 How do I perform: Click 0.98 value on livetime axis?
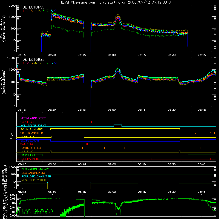pos(13,198)
